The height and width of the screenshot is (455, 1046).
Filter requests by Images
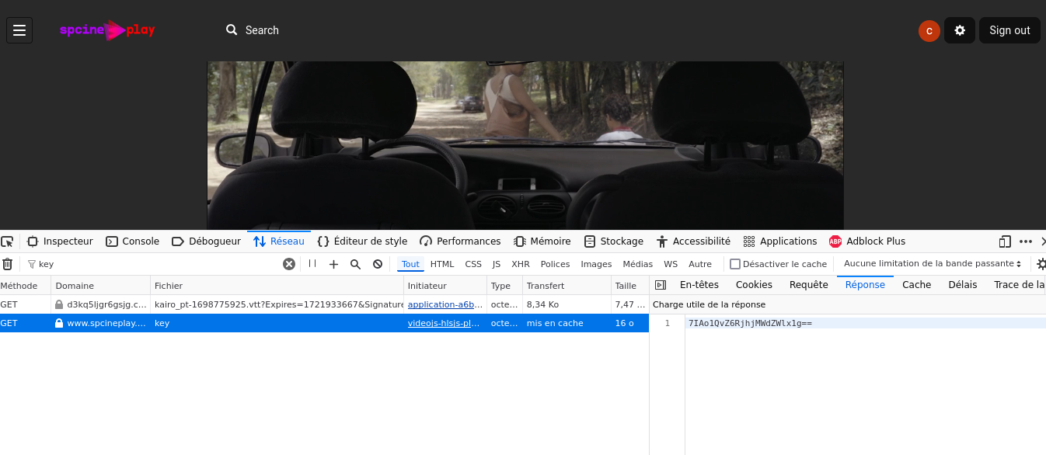[597, 264]
